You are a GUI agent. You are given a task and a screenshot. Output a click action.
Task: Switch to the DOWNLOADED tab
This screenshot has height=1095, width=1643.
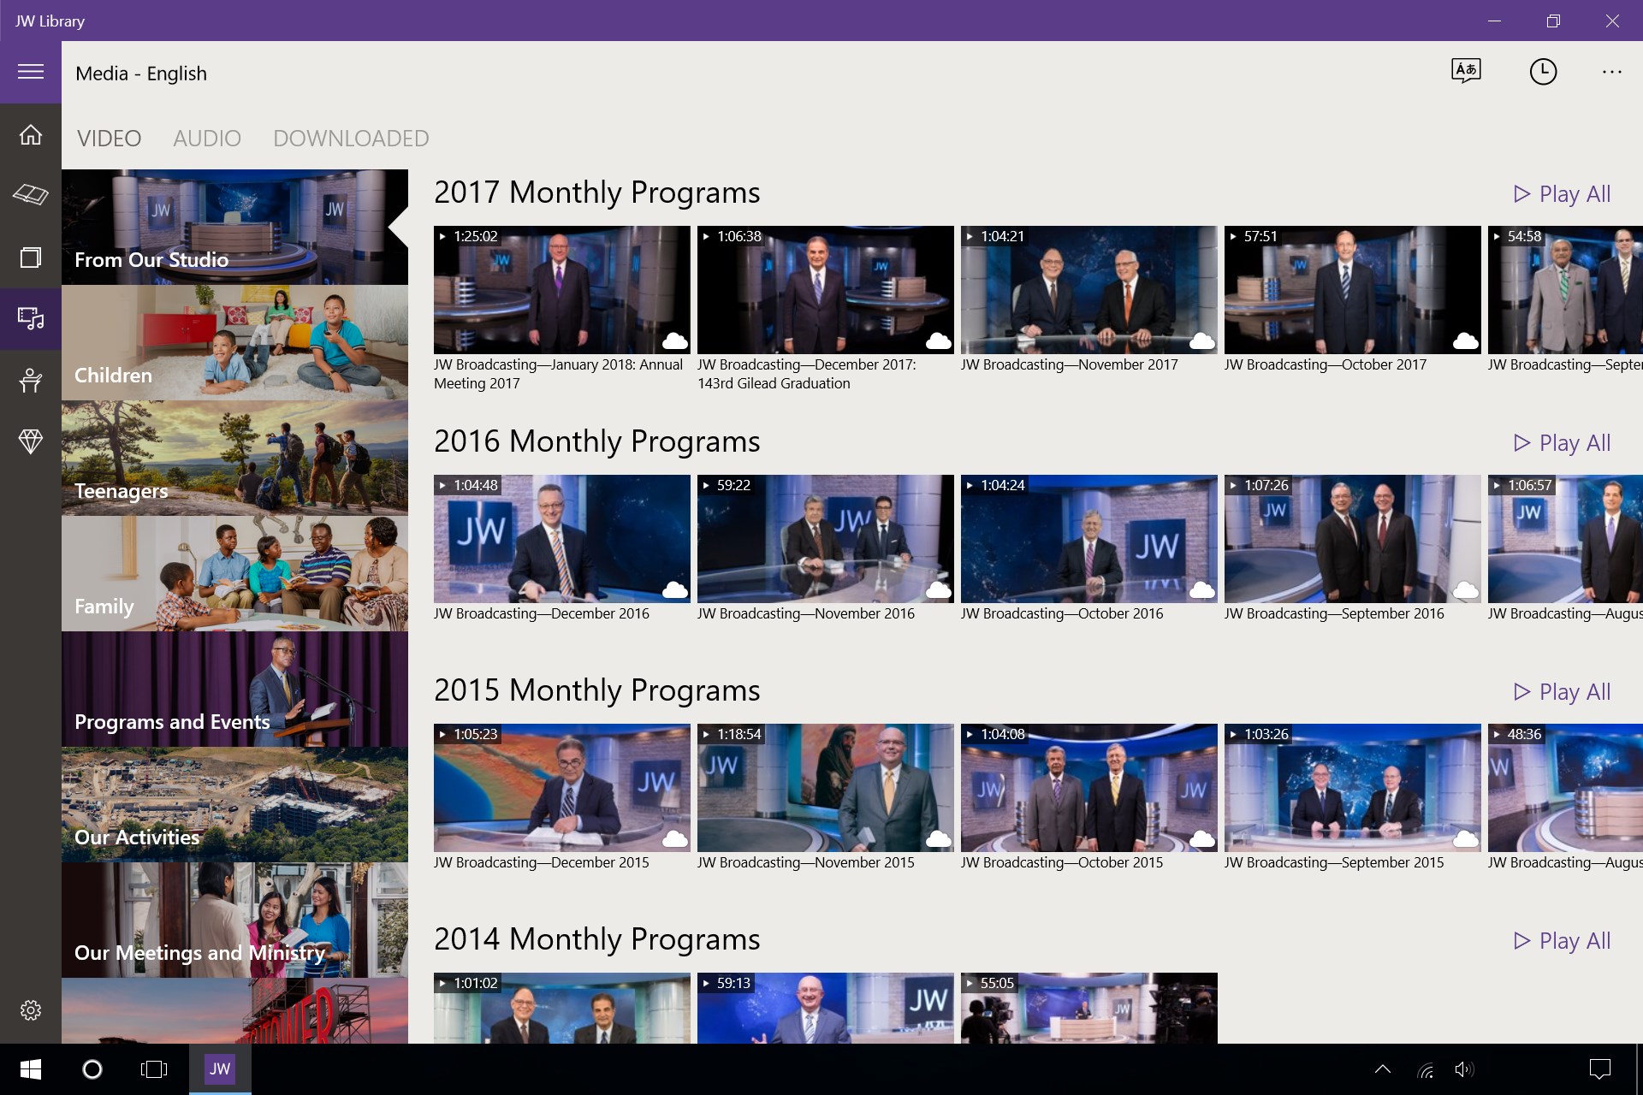pyautogui.click(x=351, y=139)
